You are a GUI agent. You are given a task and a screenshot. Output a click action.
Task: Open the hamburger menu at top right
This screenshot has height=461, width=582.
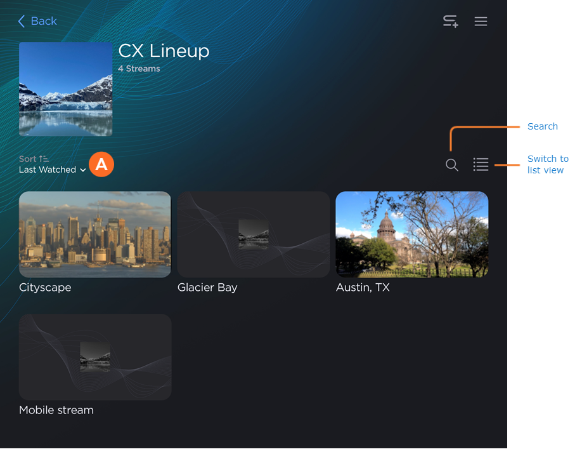click(481, 22)
